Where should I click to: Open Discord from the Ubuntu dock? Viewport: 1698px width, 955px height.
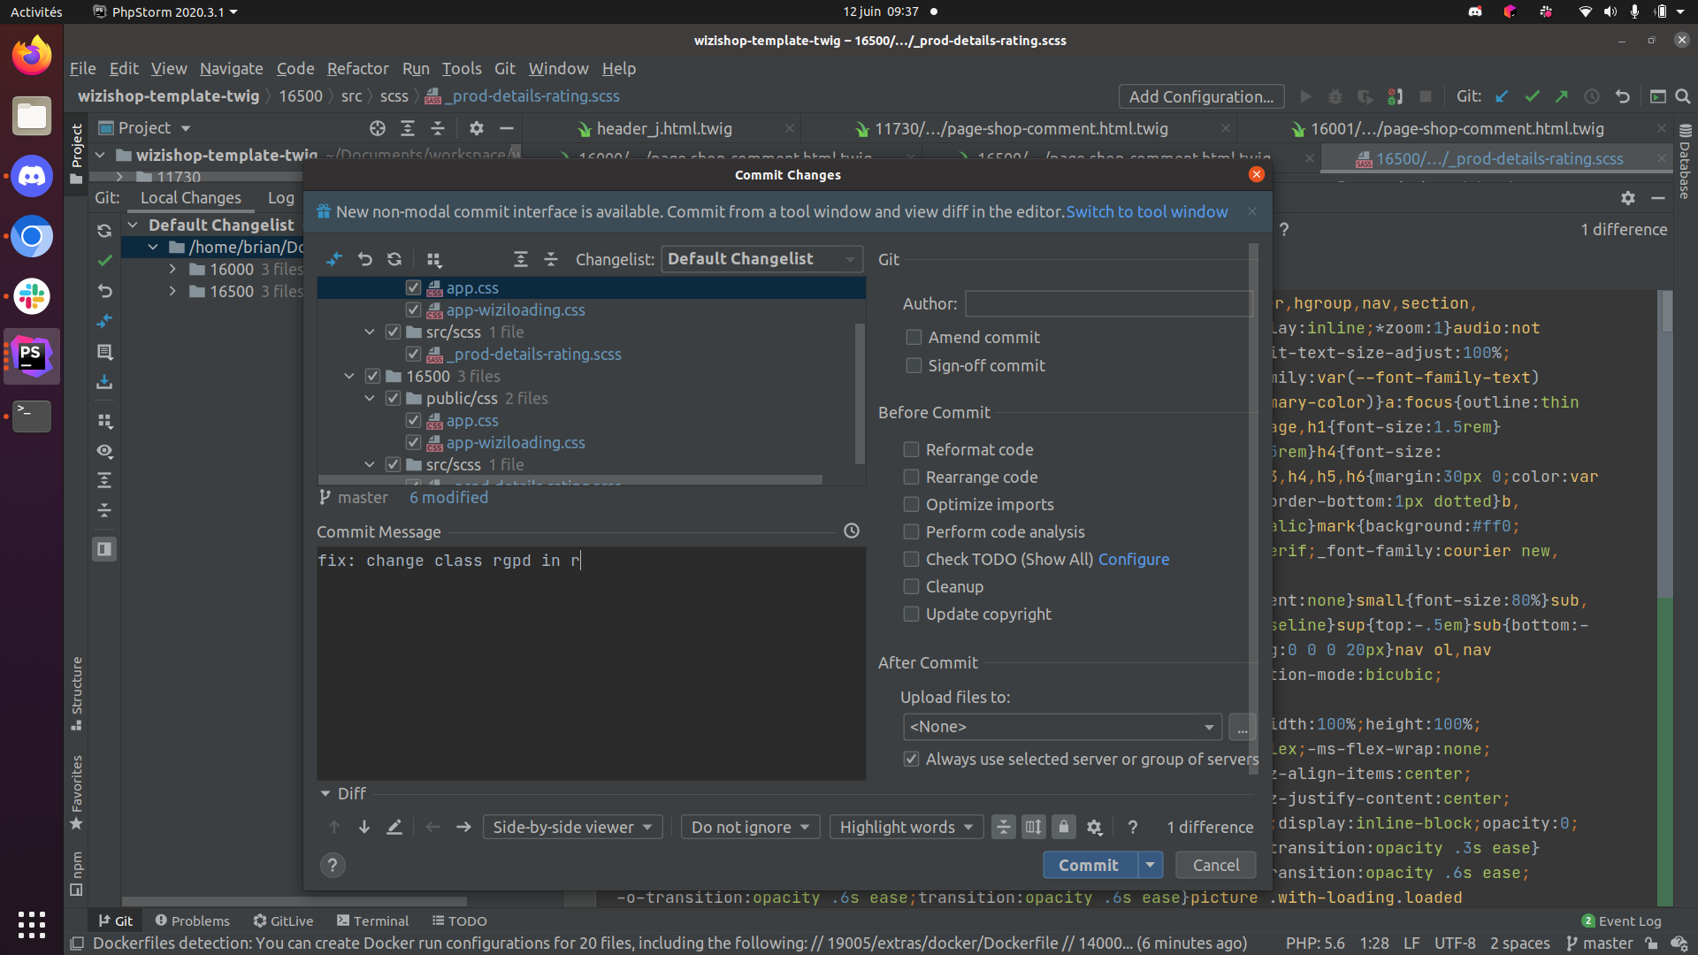pos(32,177)
